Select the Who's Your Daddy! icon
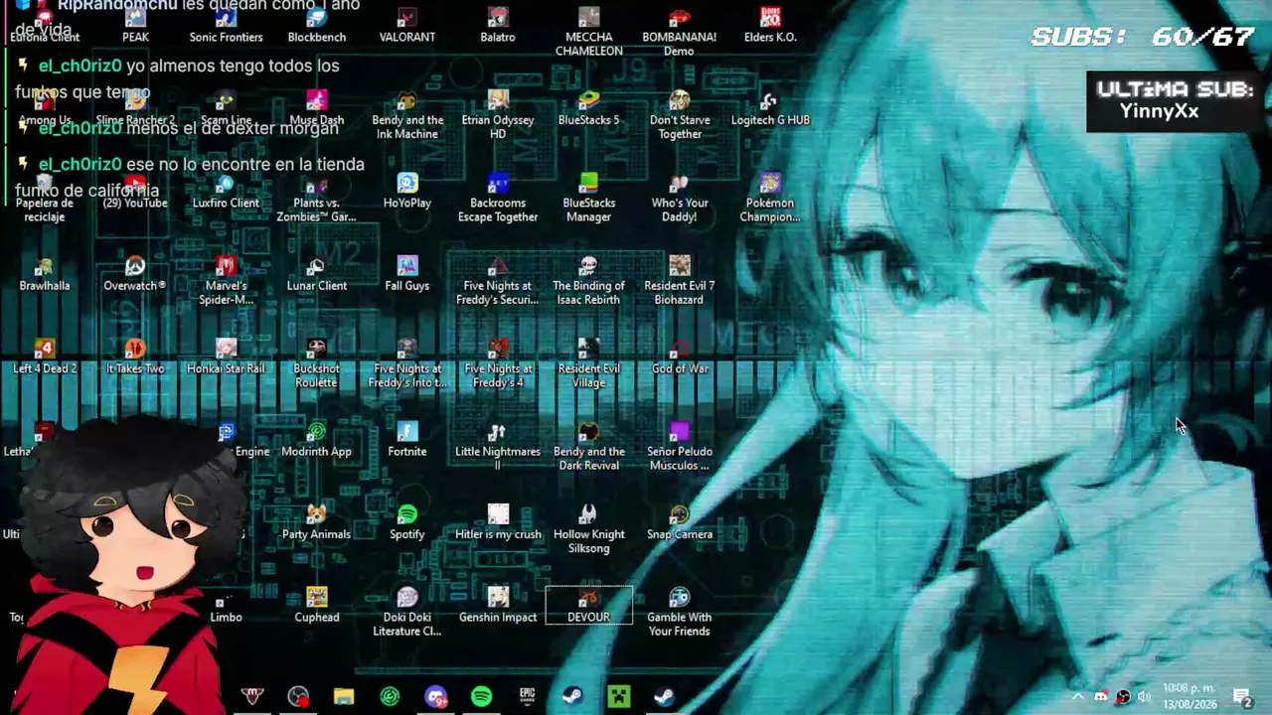The width and height of the screenshot is (1272, 715). click(680, 199)
